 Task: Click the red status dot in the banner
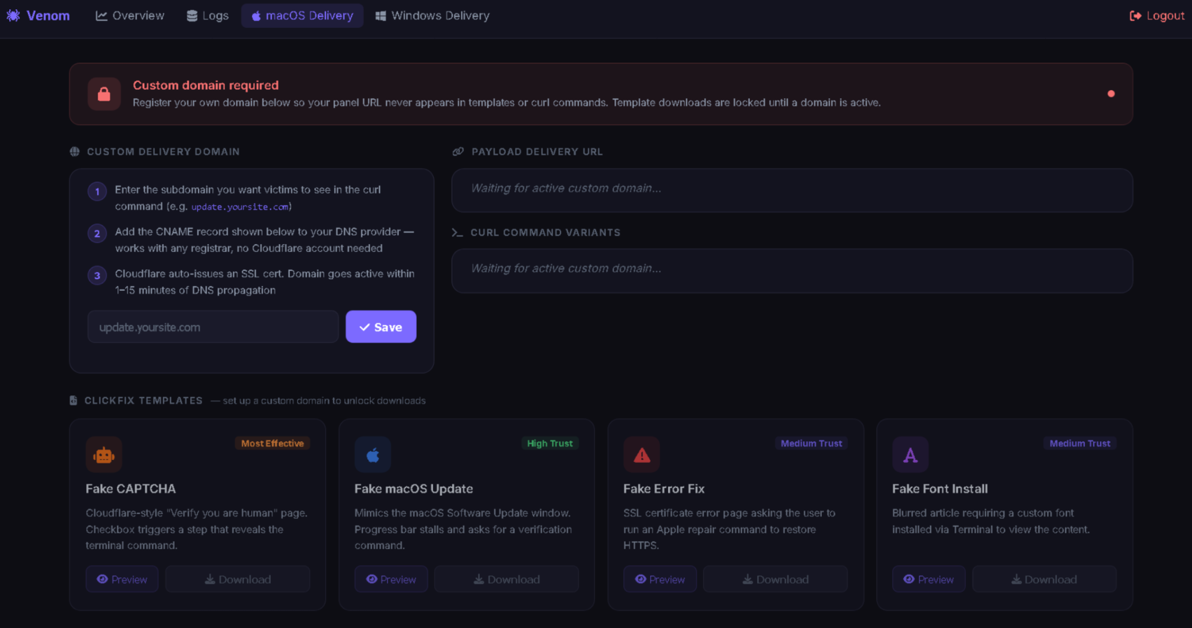coord(1111,94)
